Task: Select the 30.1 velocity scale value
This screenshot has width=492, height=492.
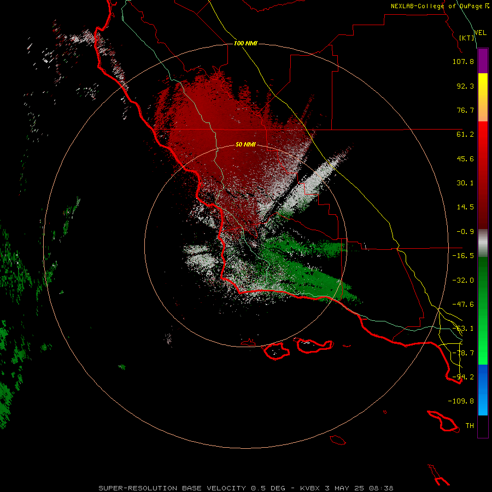Action: point(465,183)
